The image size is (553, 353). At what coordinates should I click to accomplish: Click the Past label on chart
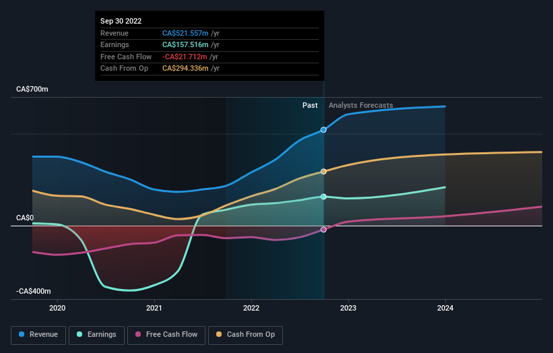pos(310,105)
